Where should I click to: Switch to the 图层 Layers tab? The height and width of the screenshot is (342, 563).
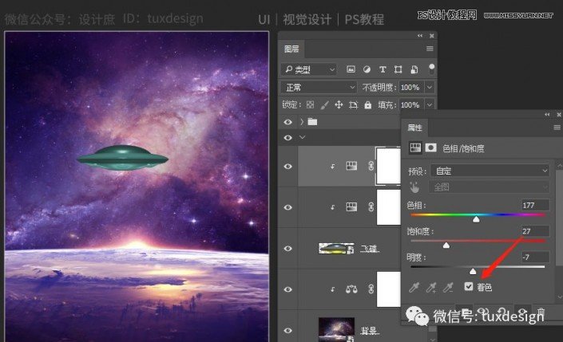pos(291,49)
